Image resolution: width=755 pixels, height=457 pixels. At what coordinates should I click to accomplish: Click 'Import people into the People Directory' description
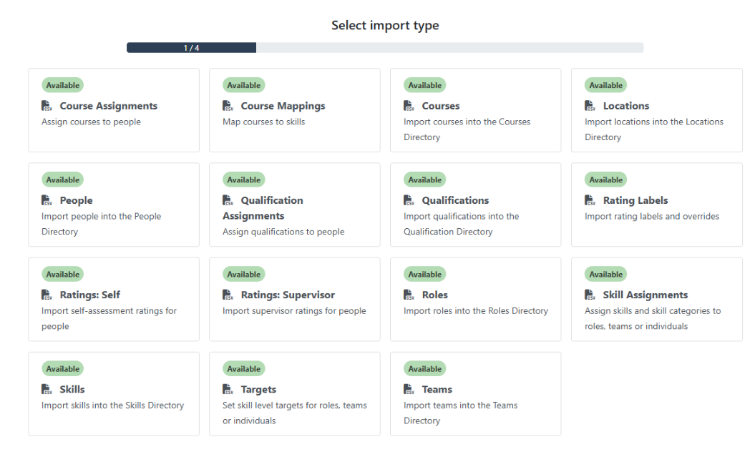(x=101, y=224)
